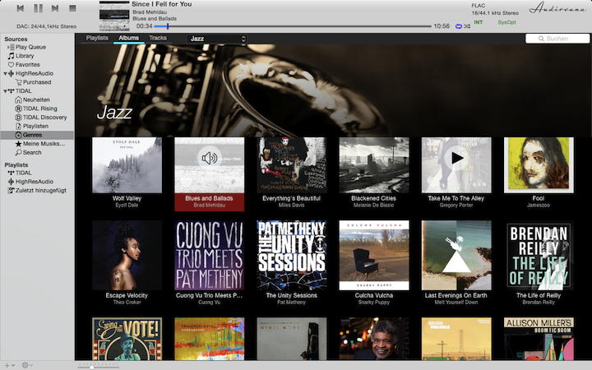Click artist name Theo Croker
592x370 pixels.
[x=127, y=302]
